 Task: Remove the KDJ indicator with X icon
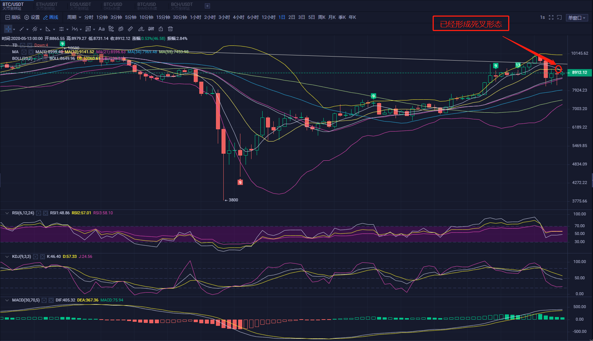pyautogui.click(x=42, y=257)
